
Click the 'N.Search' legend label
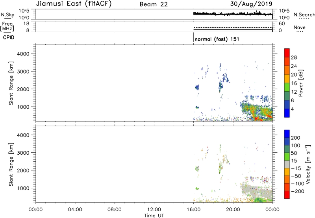(x=304, y=15)
